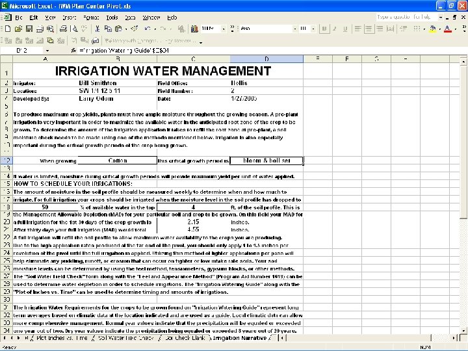Viewport: 468px width, 351px height.
Task: Cut selection with the scissors icon
Action: point(97,29)
